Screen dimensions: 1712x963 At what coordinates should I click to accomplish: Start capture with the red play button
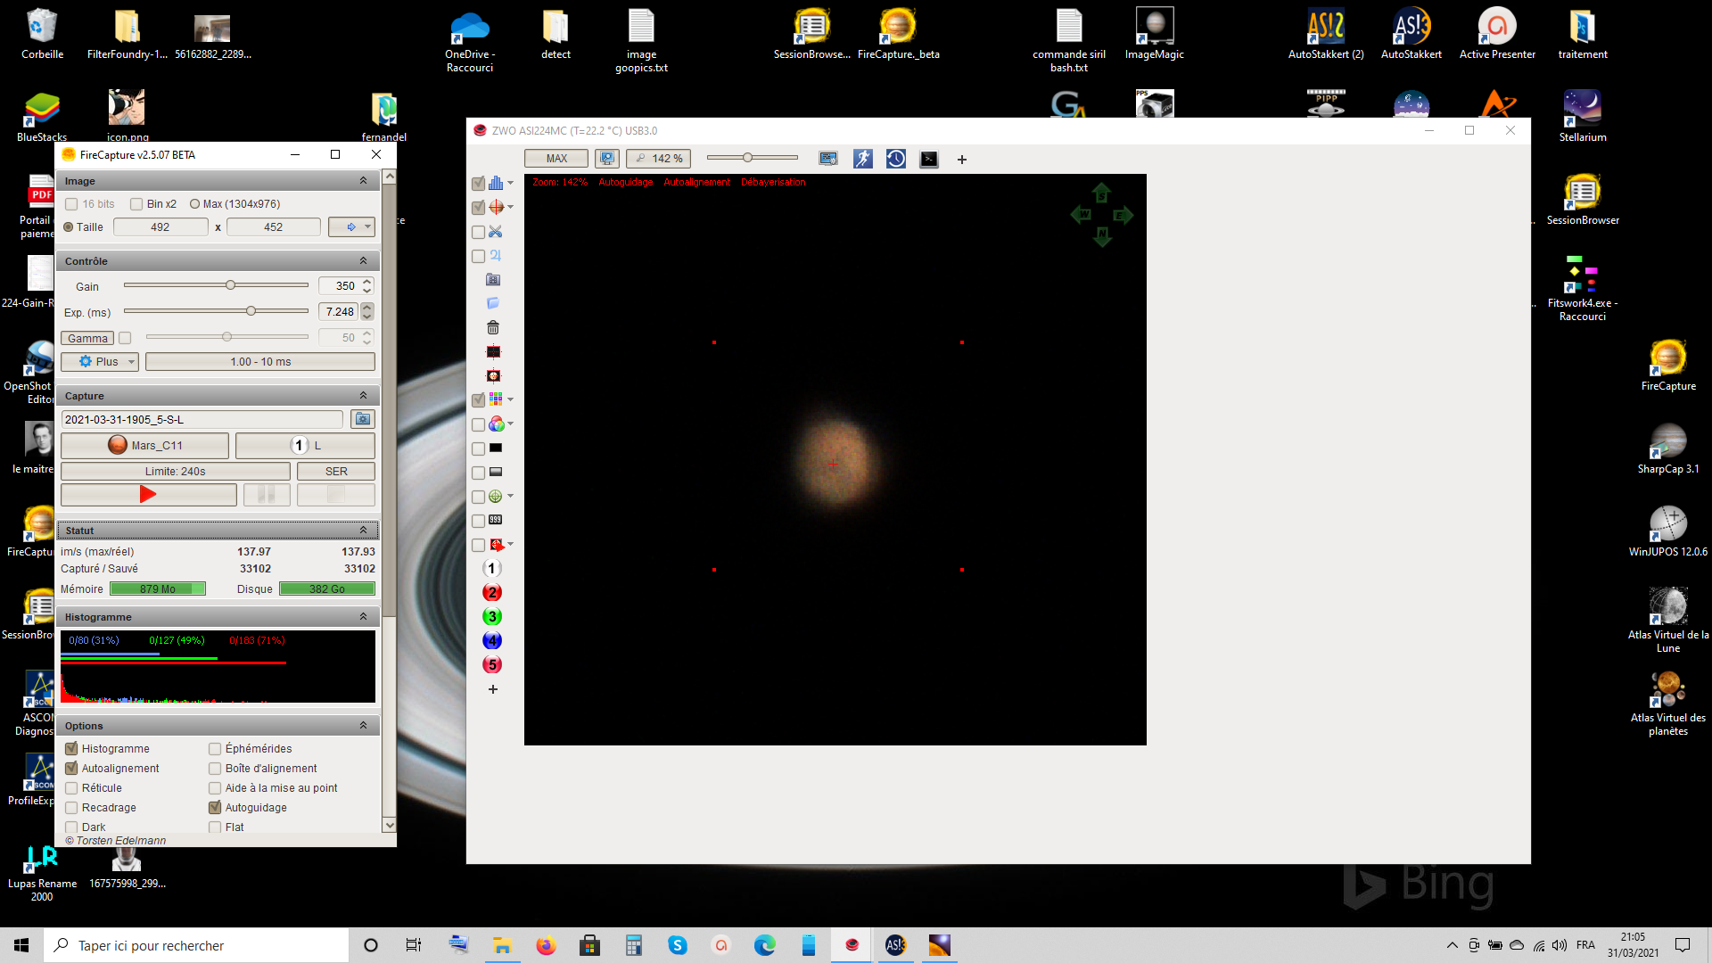coord(148,494)
